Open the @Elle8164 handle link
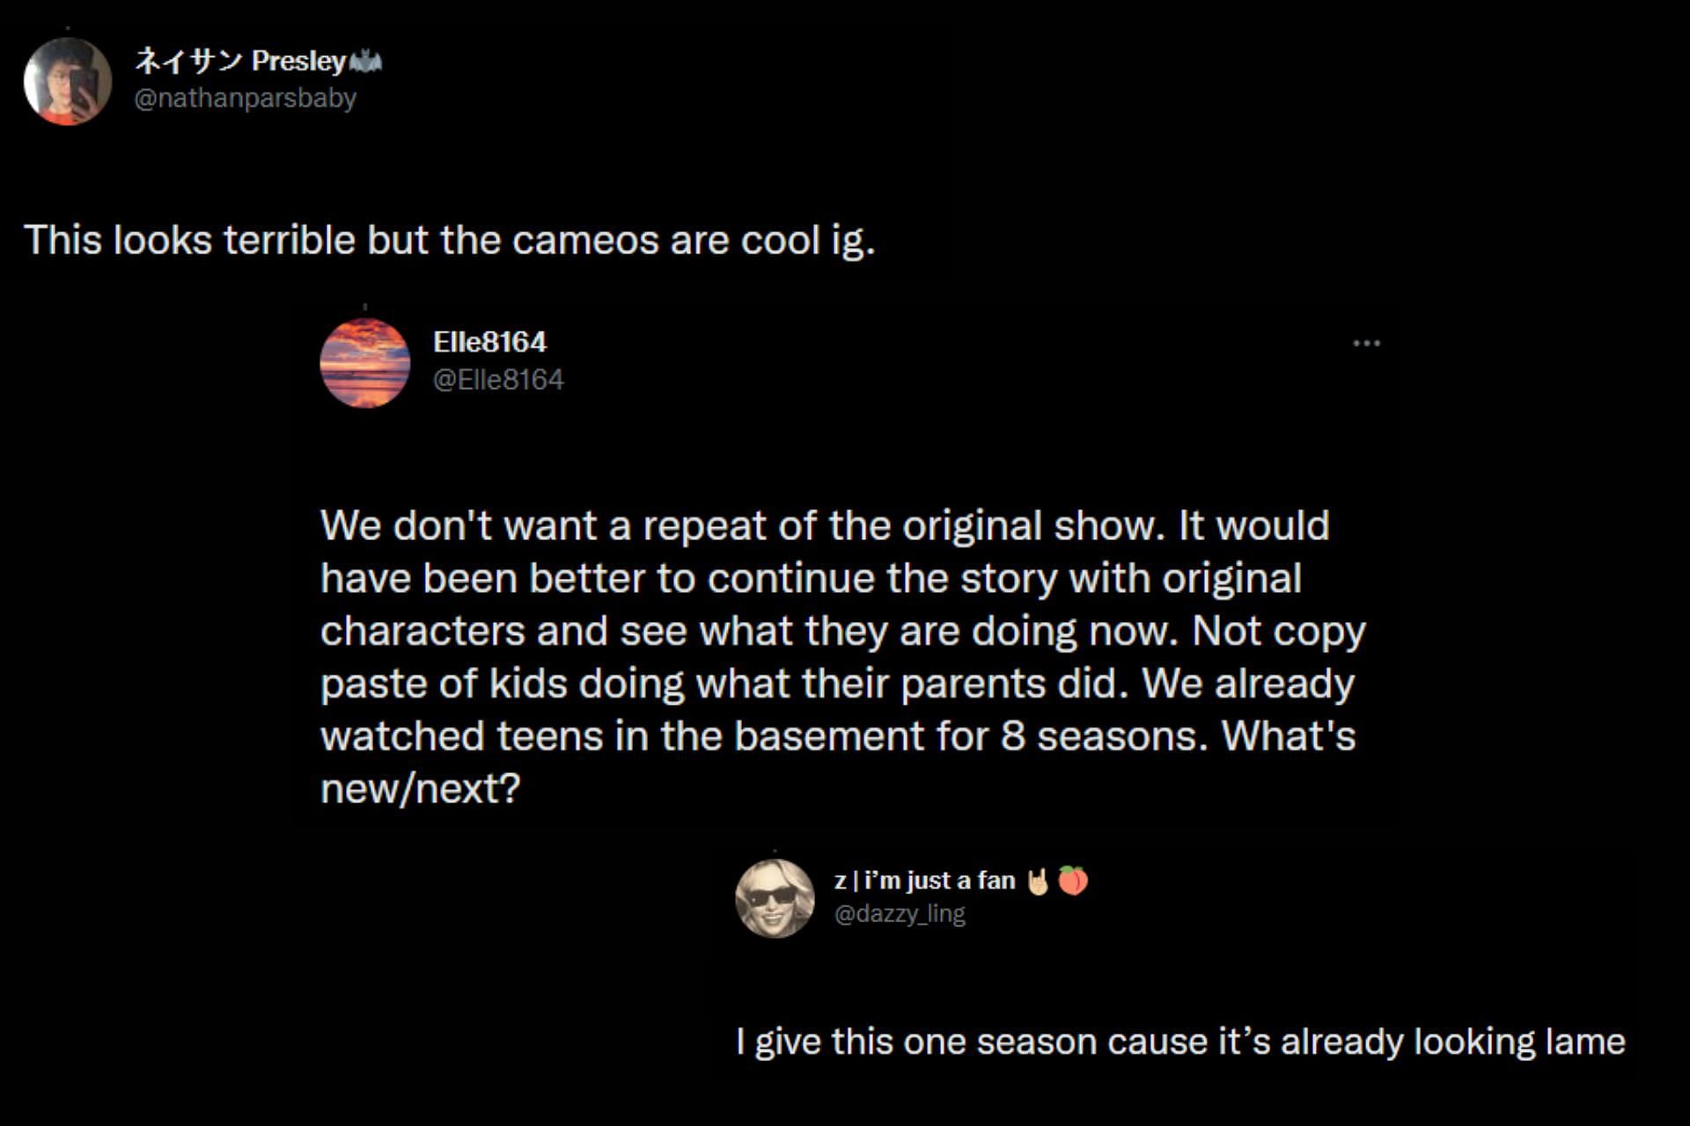The height and width of the screenshot is (1126, 1690). pos(498,379)
